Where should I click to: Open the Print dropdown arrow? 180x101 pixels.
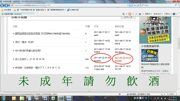143,14
